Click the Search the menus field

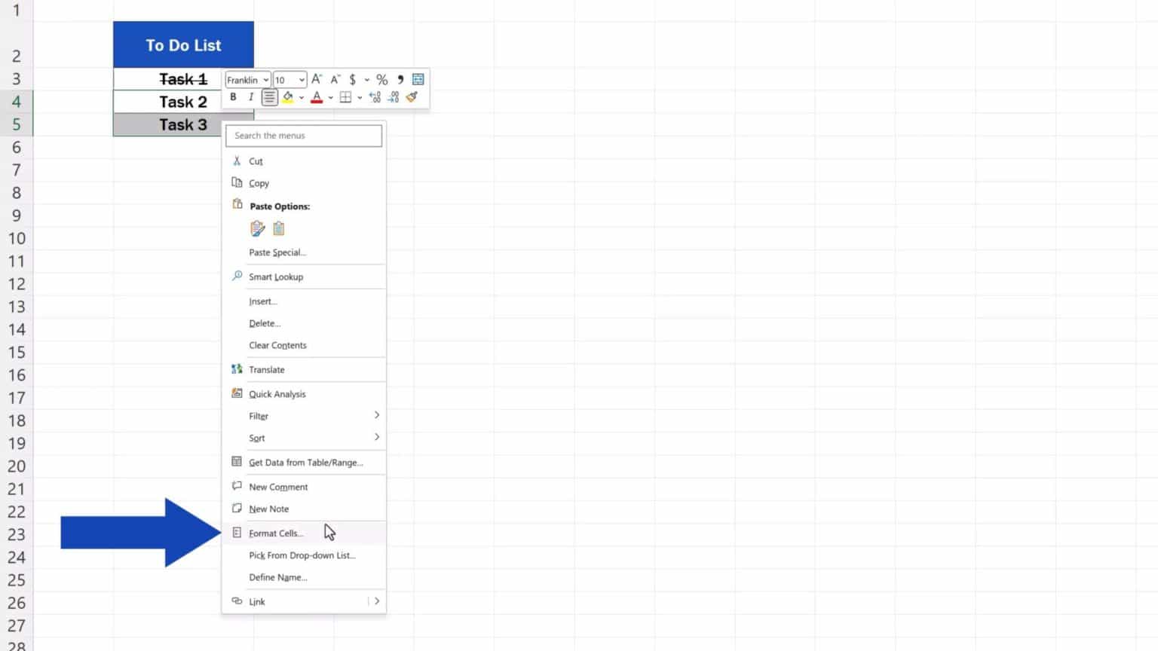click(x=304, y=136)
